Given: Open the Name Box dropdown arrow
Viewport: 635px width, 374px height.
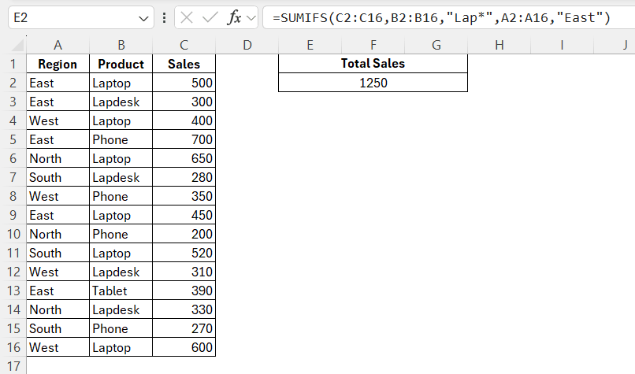Looking at the screenshot, I should (144, 17).
